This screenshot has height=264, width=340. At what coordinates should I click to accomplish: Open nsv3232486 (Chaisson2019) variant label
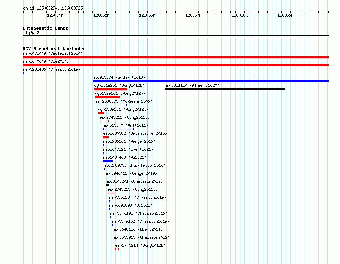point(52,69)
